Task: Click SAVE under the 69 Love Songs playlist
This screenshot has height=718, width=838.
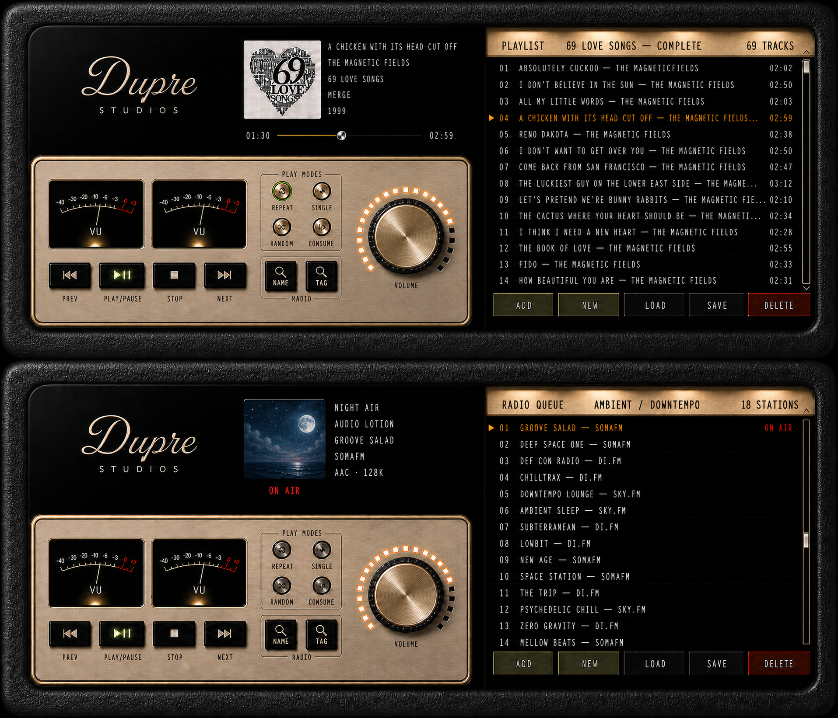Action: click(717, 305)
